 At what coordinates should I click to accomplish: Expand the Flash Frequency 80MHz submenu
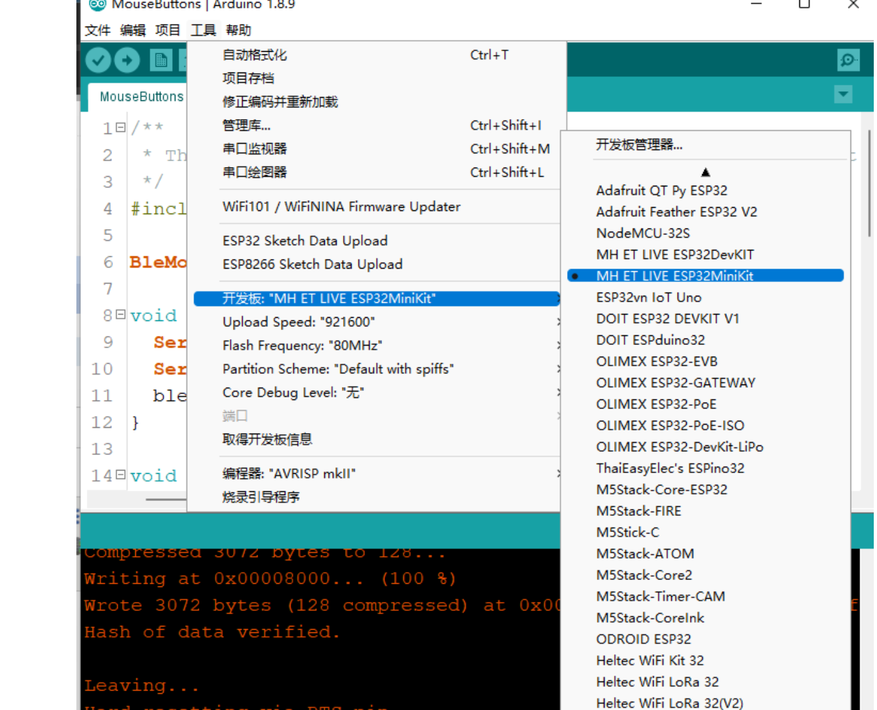coord(377,346)
